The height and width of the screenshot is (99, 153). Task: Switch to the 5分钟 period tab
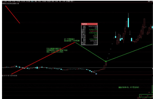[14, 2]
